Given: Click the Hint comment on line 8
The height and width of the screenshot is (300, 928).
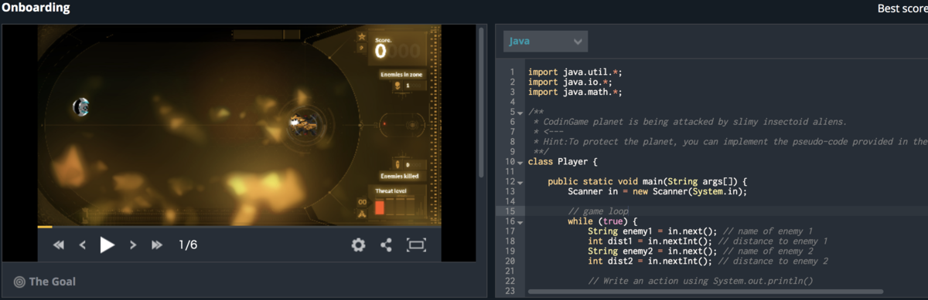Looking at the screenshot, I should [730, 142].
